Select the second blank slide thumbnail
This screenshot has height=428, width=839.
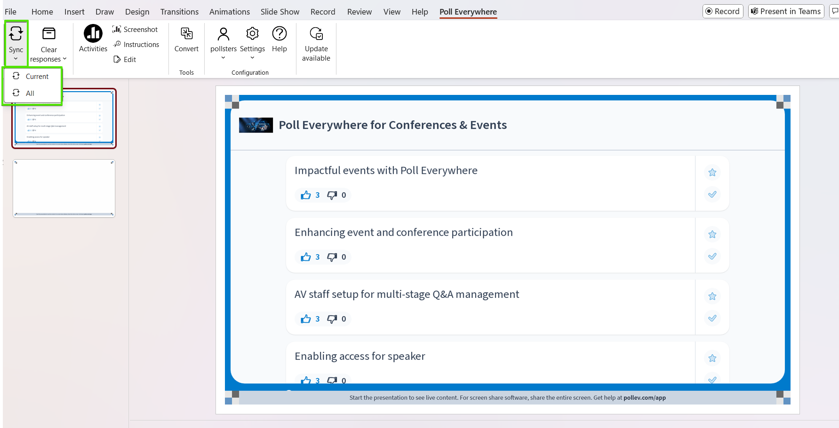(x=64, y=188)
